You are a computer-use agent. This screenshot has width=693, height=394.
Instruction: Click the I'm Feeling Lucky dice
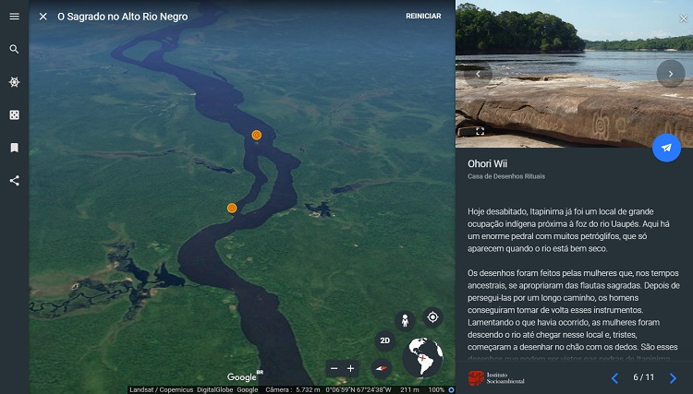[14, 114]
